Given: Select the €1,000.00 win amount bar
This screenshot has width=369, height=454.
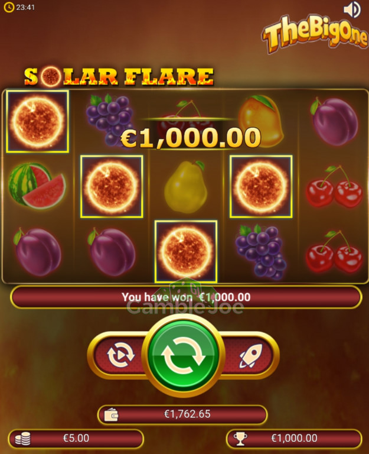Looking at the screenshot, I should (294, 439).
